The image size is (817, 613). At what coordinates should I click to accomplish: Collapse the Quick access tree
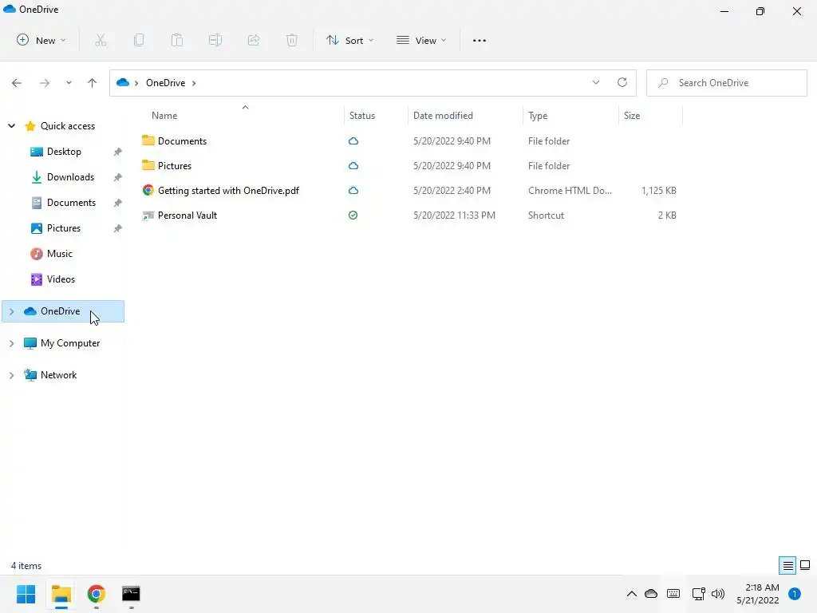pyautogui.click(x=11, y=126)
